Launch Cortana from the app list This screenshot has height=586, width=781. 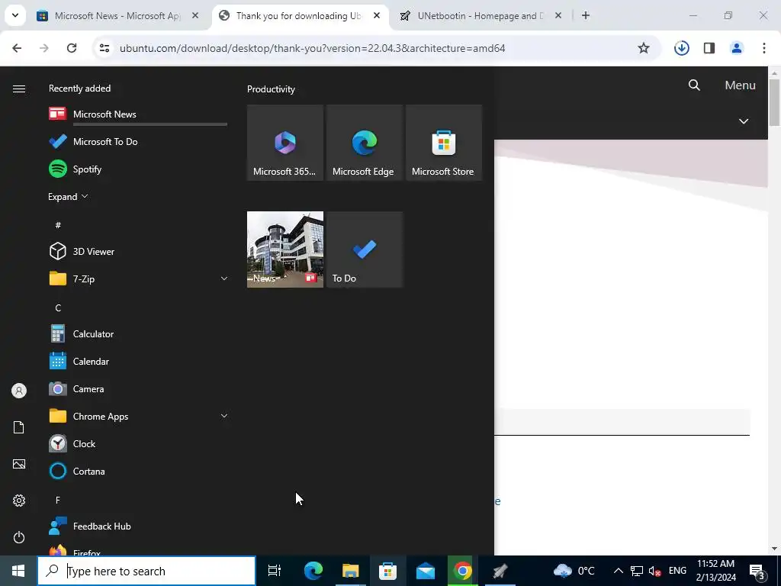pyautogui.click(x=138, y=471)
